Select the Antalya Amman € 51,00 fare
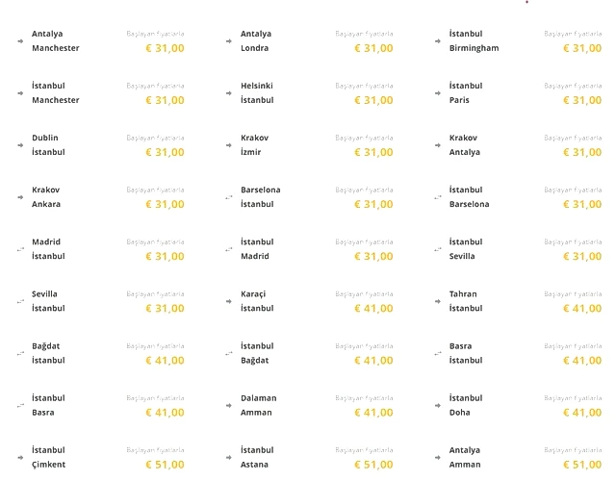Image resolution: width=616 pixels, height=481 pixels. pyautogui.click(x=582, y=465)
